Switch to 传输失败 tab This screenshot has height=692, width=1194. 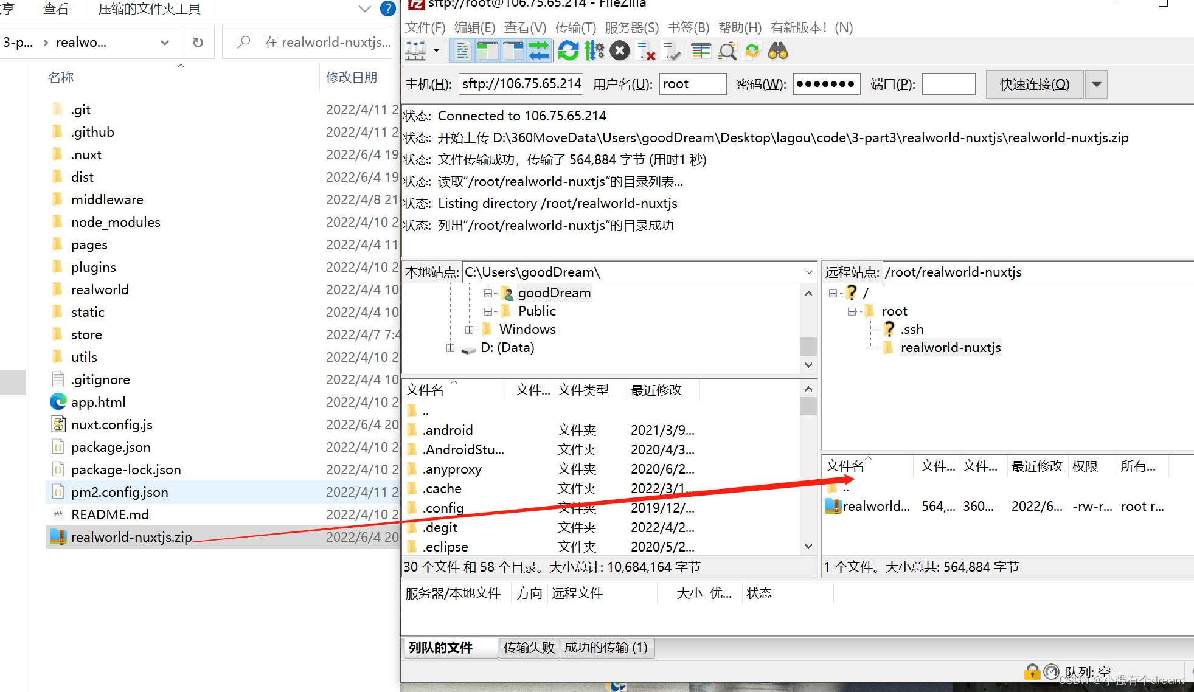coord(529,648)
